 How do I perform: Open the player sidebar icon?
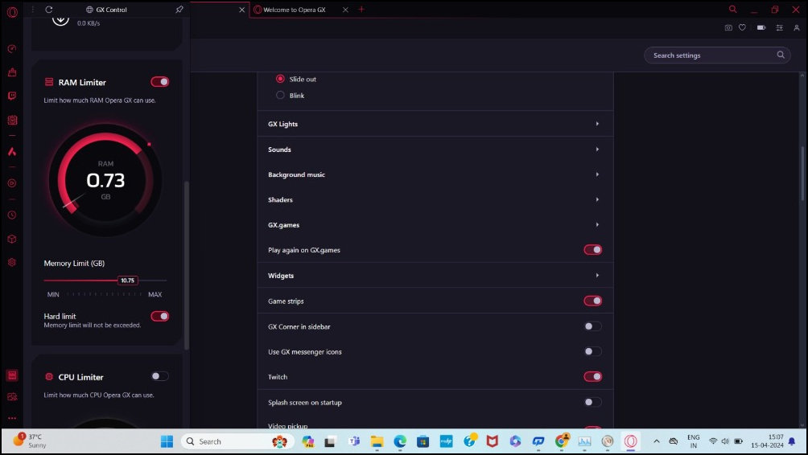tap(12, 183)
